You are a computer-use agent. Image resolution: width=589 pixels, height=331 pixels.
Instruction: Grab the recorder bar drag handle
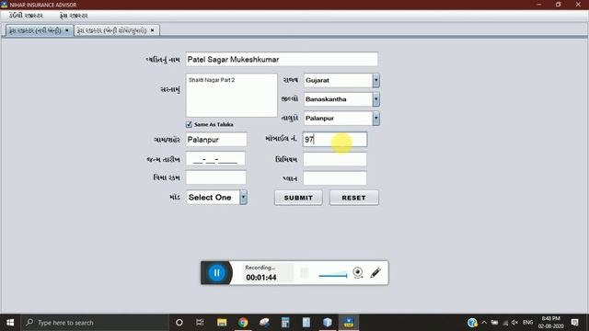[x=305, y=273]
